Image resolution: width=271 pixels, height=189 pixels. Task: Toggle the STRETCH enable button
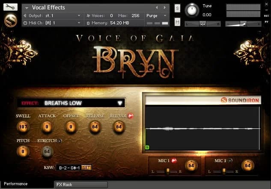click(x=60, y=141)
